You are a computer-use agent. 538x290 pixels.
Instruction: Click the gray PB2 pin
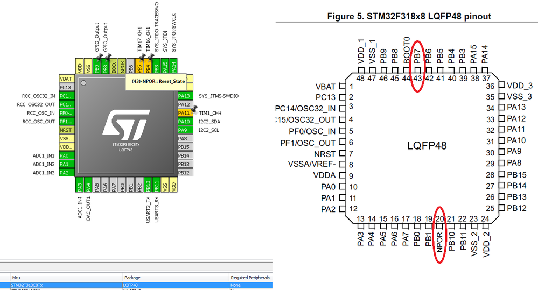click(139, 185)
